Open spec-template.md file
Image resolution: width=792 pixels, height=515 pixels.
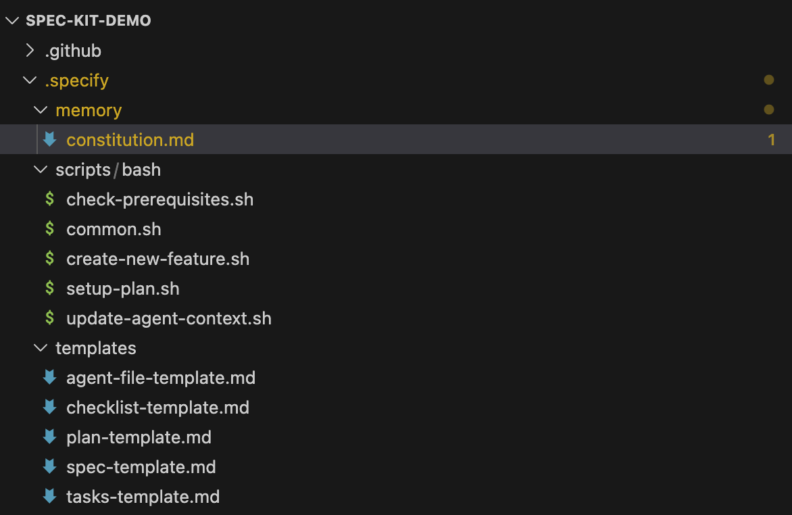click(141, 467)
